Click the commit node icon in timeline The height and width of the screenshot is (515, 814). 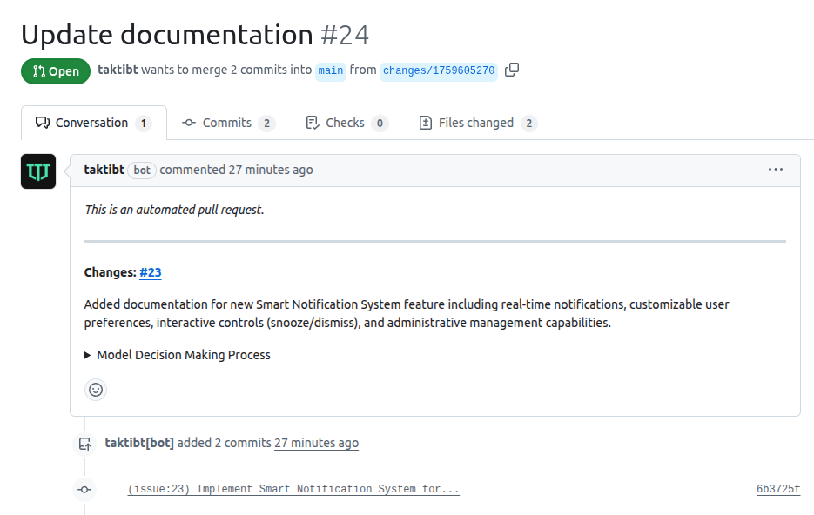[84, 490]
